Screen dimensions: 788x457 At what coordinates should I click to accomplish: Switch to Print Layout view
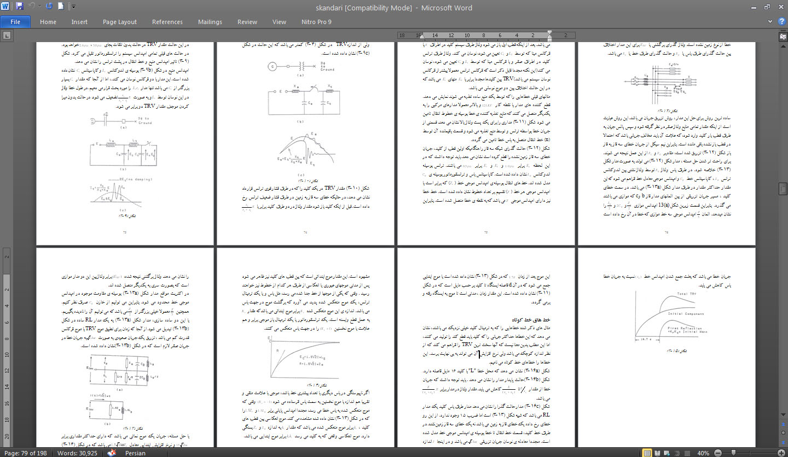click(x=647, y=453)
